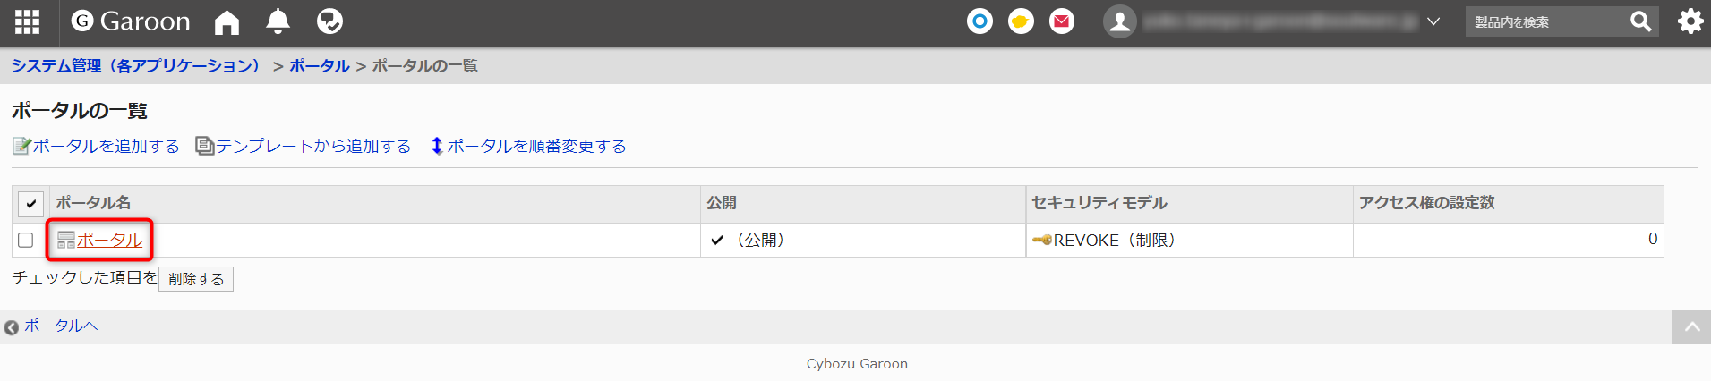
Task: Open the settings gear icon
Action: coord(1690,21)
